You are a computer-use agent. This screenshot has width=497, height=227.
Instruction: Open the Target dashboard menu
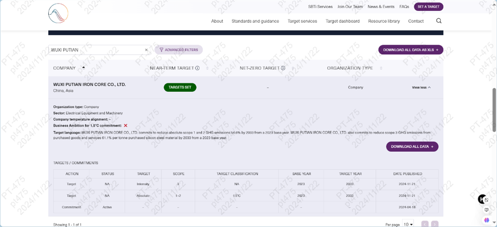point(342,21)
